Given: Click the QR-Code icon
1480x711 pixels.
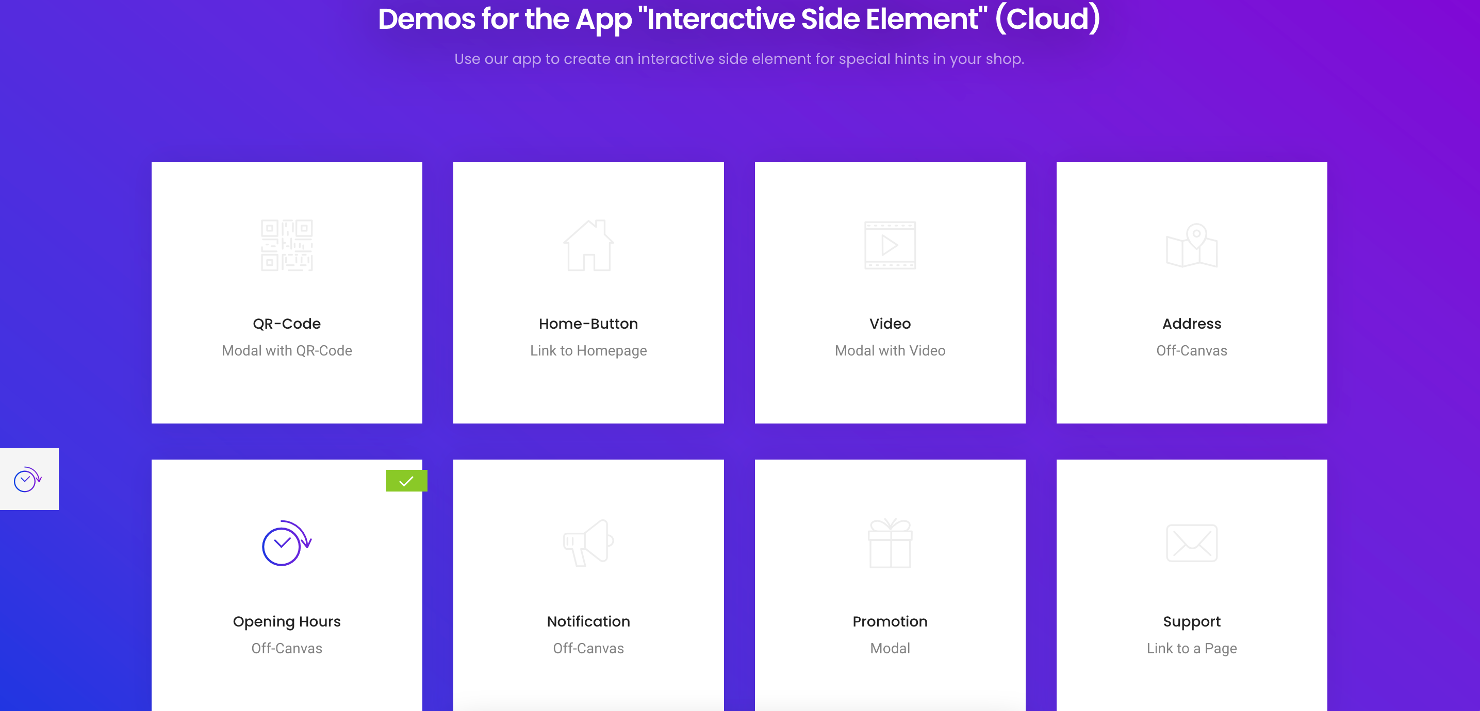Looking at the screenshot, I should [287, 245].
